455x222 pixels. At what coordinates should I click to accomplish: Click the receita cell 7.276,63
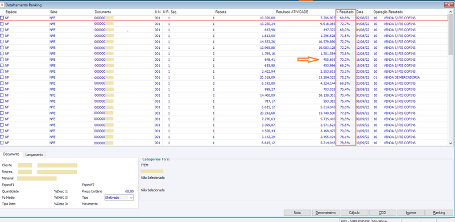[268, 119]
